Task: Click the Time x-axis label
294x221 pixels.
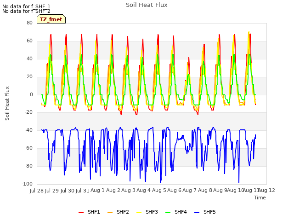Action: tap(260, 198)
